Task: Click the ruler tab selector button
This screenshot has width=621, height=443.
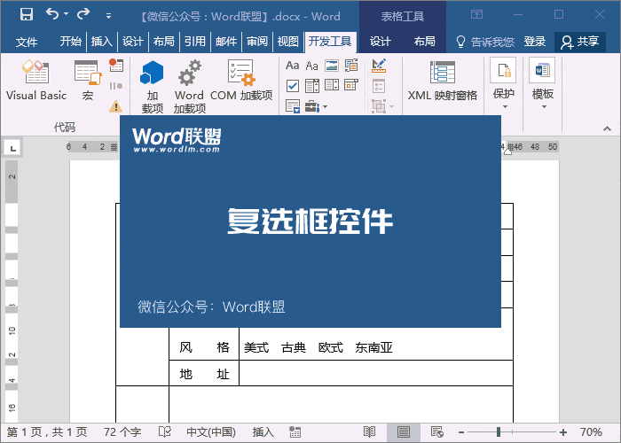Action: pyautogui.click(x=12, y=148)
